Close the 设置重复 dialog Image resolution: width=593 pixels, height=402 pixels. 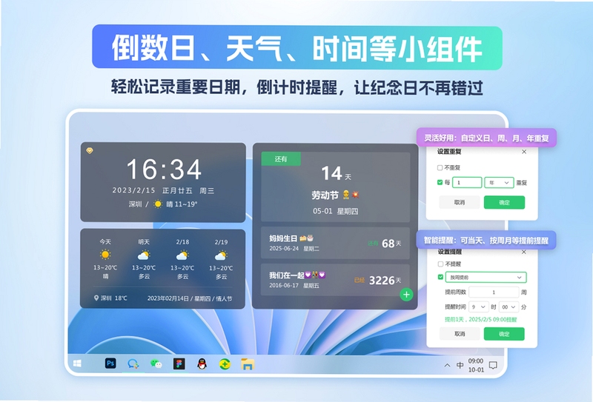pyautogui.click(x=524, y=152)
